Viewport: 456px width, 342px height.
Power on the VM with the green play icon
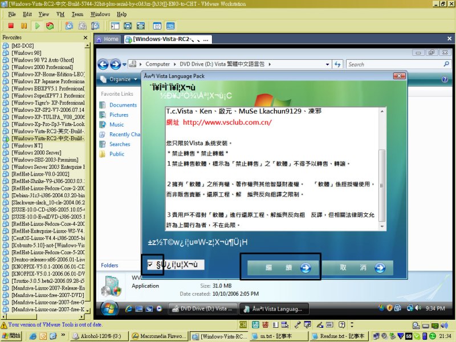37,26
